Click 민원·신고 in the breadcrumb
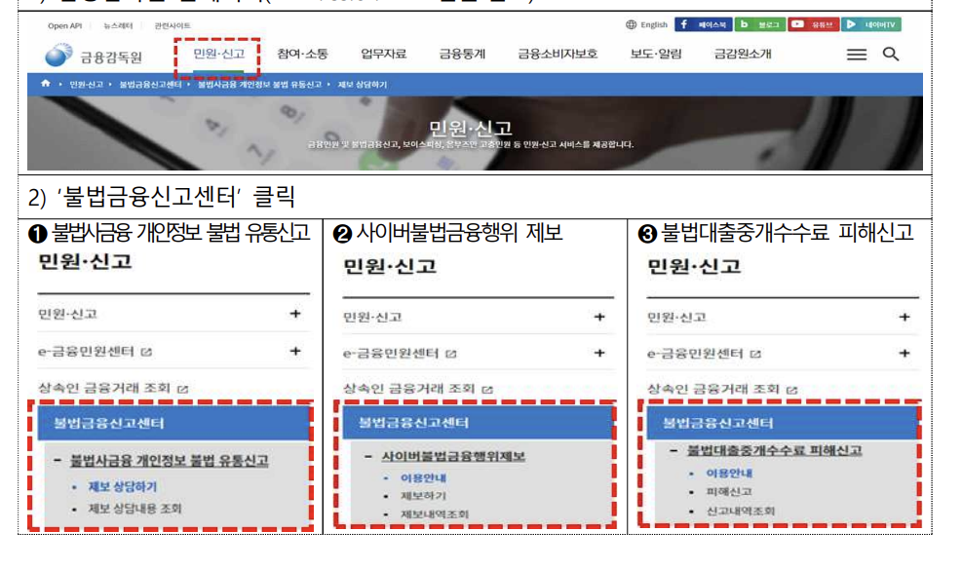The image size is (962, 570). tap(86, 85)
